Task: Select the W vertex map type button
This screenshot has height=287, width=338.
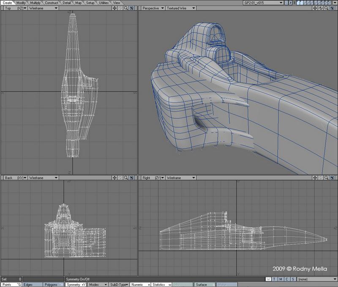Action: [x=269, y=279]
